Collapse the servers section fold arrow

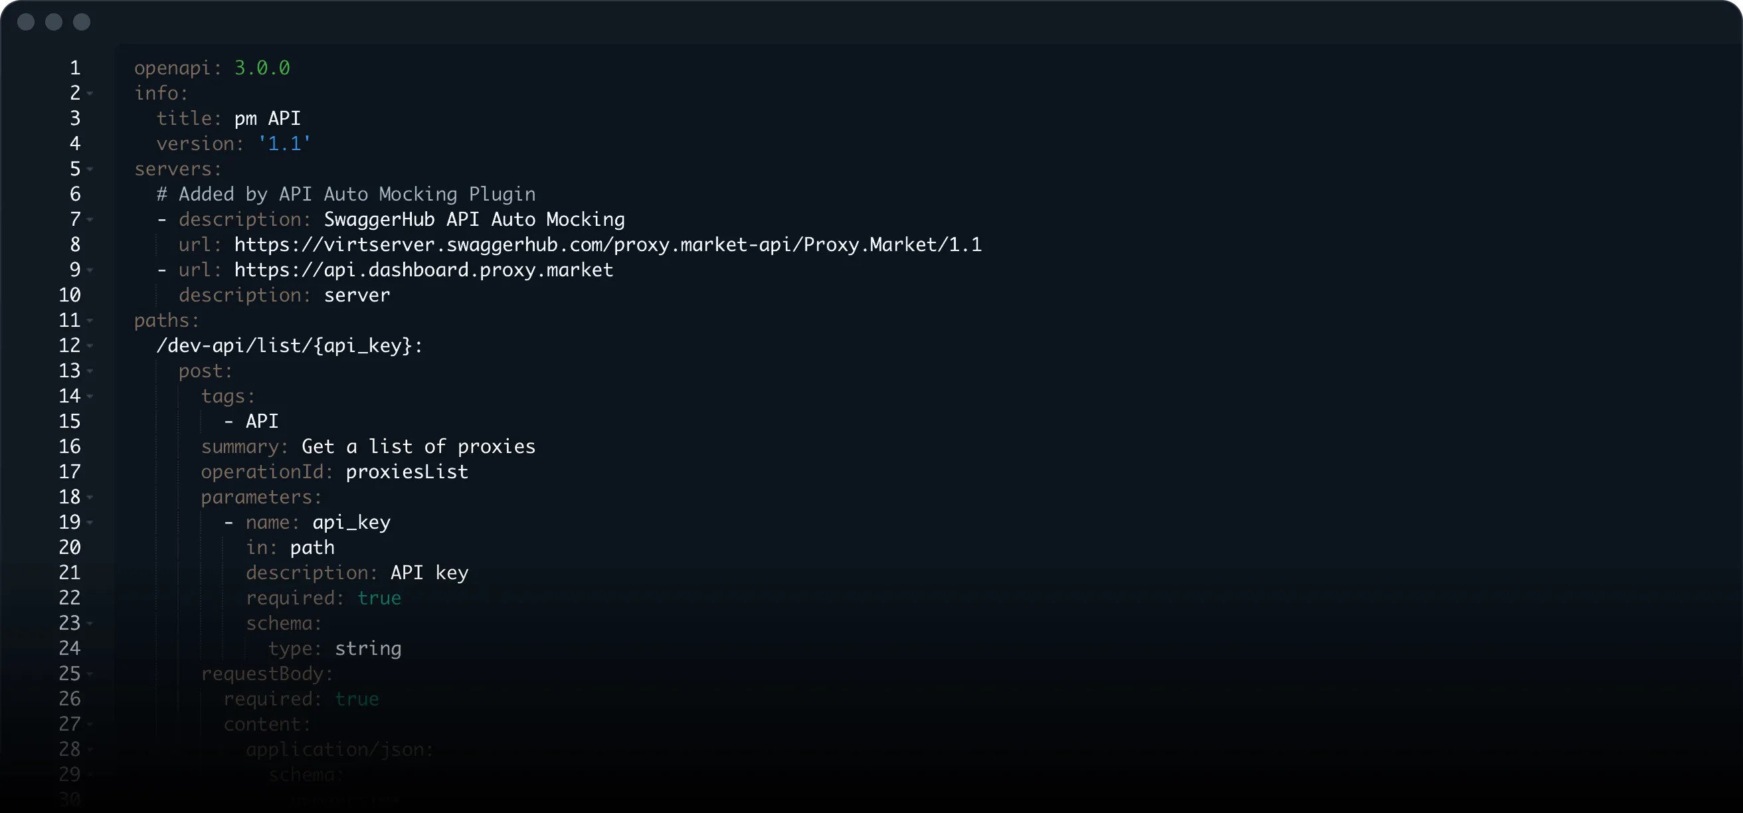(90, 169)
